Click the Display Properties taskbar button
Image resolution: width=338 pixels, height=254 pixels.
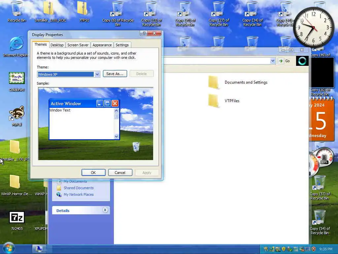point(39,249)
